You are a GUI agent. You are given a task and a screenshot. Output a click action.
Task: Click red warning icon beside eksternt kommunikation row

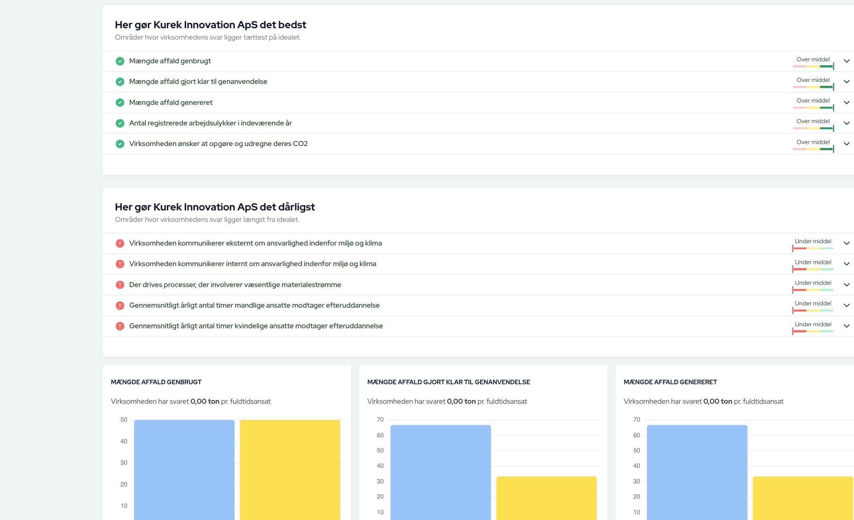tap(120, 243)
